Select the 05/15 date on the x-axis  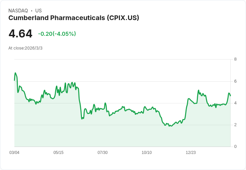pyautogui.click(x=58, y=153)
